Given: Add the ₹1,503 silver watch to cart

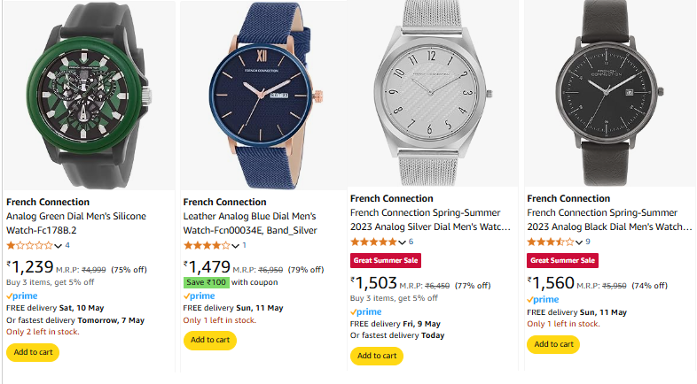Looking at the screenshot, I should (x=377, y=356).
